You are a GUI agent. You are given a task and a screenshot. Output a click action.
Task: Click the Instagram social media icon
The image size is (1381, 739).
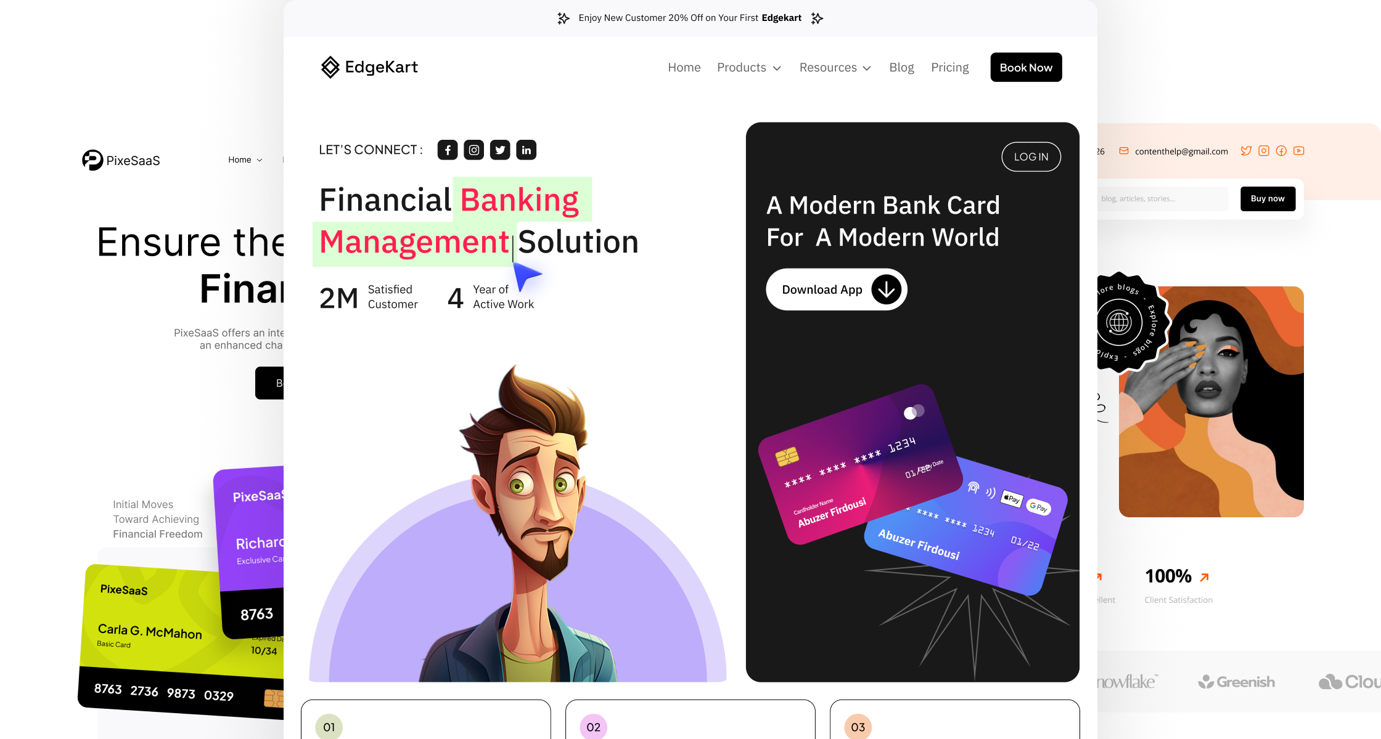coord(474,150)
